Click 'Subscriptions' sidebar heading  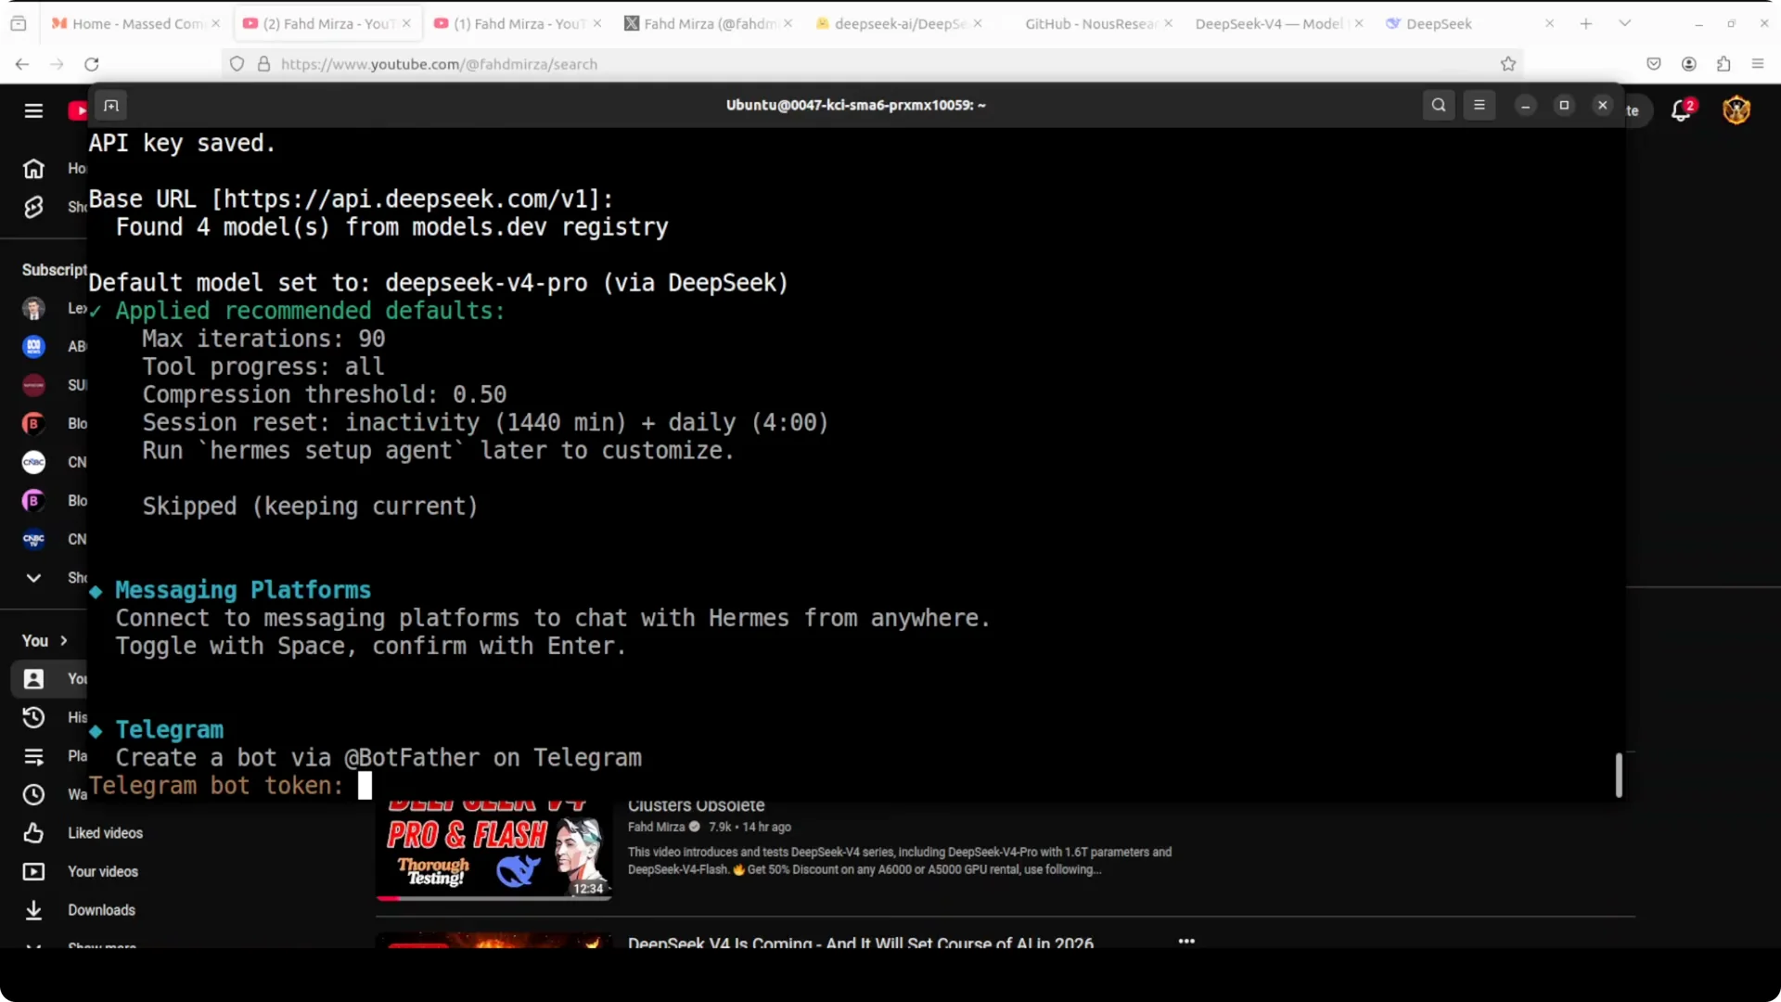[x=54, y=270]
